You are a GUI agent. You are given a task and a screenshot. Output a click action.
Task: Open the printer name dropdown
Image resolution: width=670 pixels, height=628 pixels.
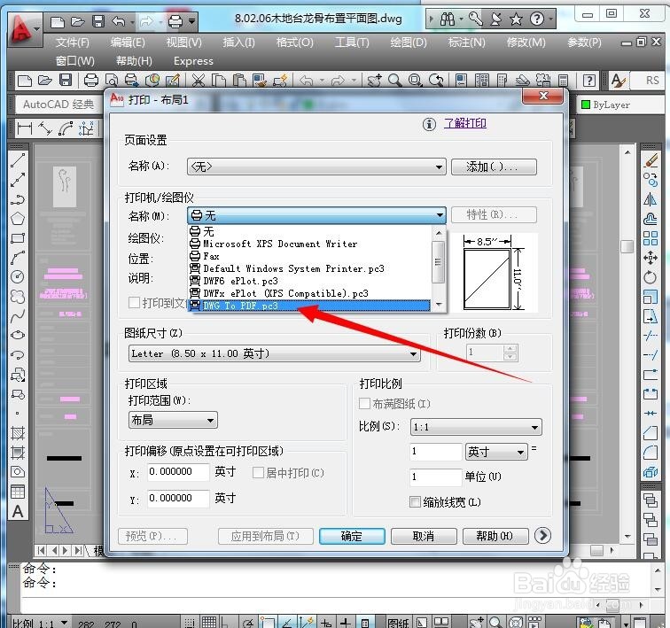click(x=316, y=215)
